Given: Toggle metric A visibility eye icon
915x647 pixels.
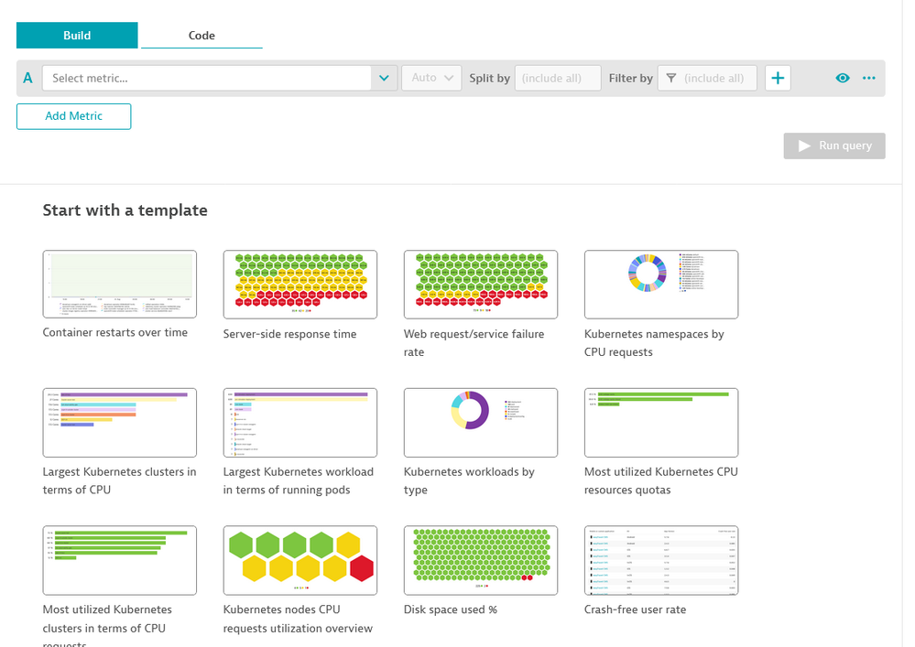Looking at the screenshot, I should (x=843, y=78).
